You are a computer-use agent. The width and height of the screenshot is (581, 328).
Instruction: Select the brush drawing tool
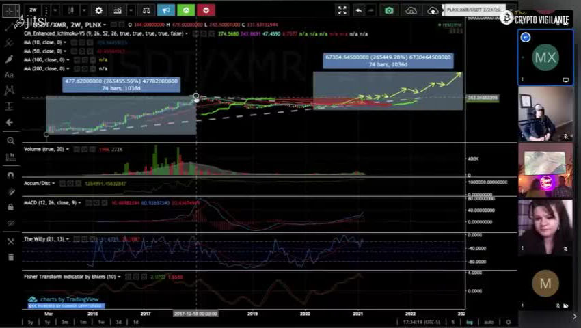10,59
